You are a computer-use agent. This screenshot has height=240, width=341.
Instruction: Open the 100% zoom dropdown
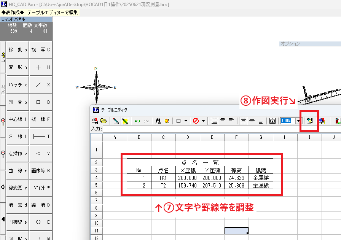tap(298, 121)
